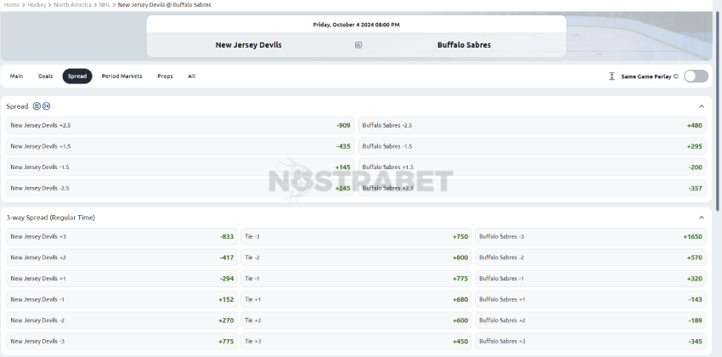Choose New Jersey Devils +1 at -294
Viewport: 722px width, 357px height.
[x=122, y=279]
